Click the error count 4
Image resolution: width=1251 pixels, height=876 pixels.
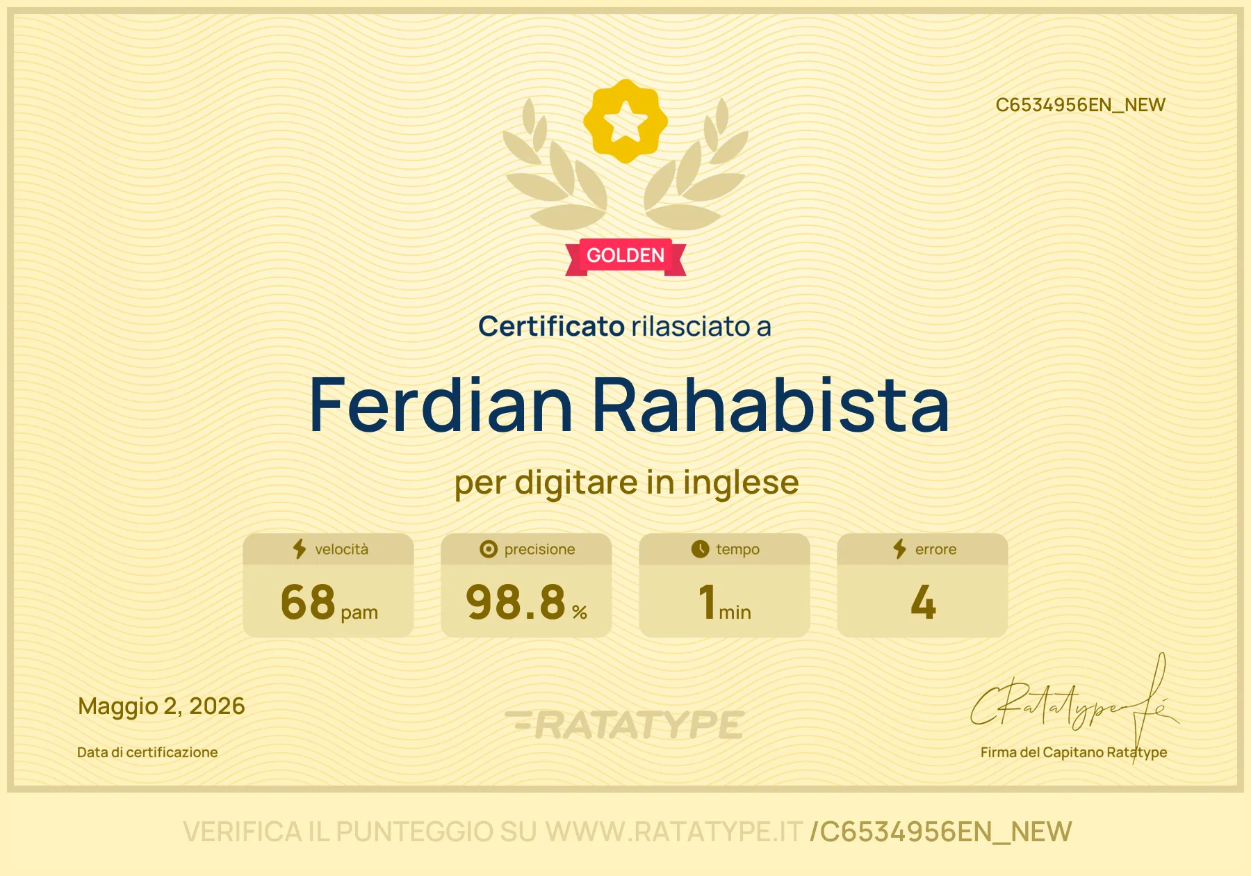[923, 602]
